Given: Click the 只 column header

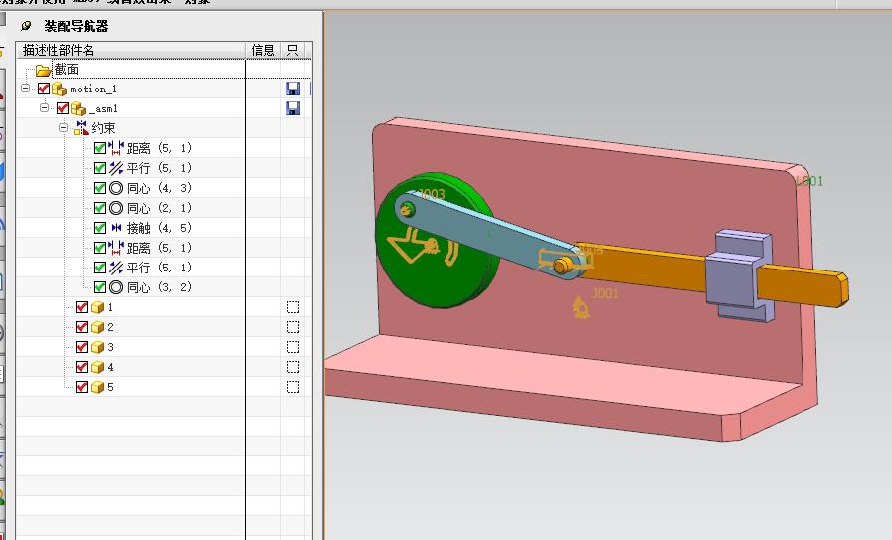Looking at the screenshot, I should click(293, 50).
